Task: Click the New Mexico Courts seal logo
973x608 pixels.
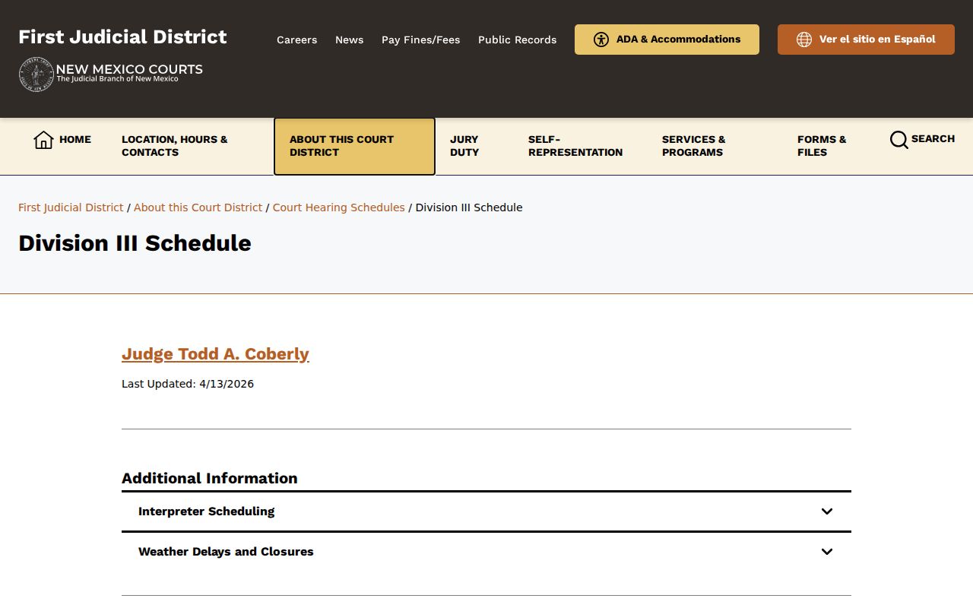Action: pyautogui.click(x=36, y=74)
